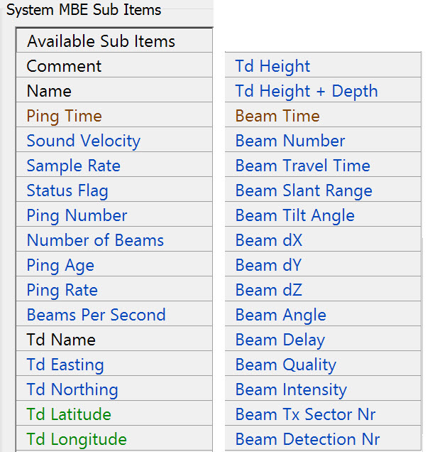The image size is (430, 452).
Task: Select the Comment sub item
Action: (x=65, y=66)
